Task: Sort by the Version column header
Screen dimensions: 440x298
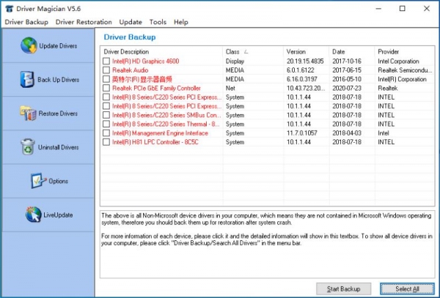Action: pyautogui.click(x=307, y=51)
